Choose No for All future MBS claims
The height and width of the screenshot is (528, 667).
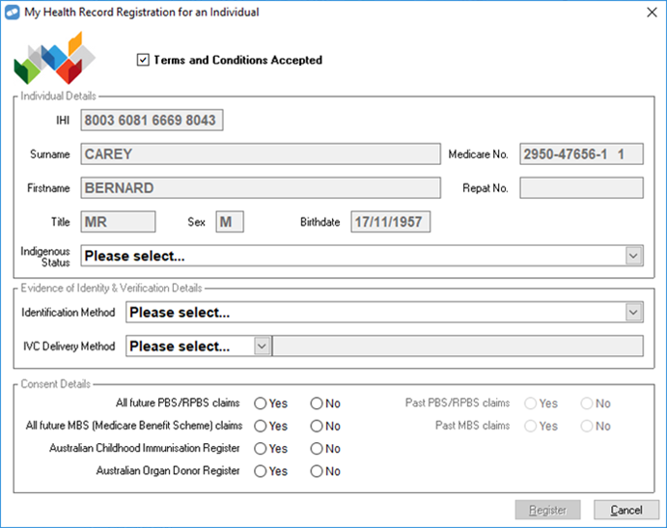[317, 426]
